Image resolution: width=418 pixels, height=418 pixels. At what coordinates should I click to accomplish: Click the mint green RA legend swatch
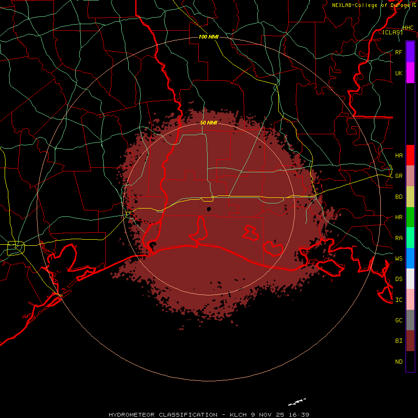point(410,238)
